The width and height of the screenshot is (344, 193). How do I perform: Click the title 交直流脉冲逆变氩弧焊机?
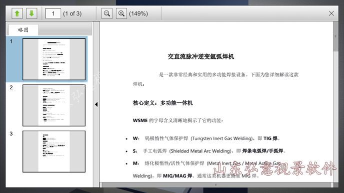click(x=200, y=57)
